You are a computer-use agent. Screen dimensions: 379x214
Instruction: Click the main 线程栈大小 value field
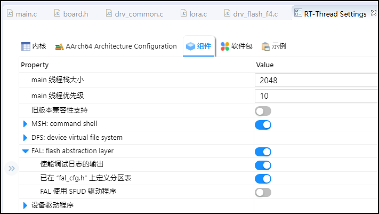(x=317, y=80)
